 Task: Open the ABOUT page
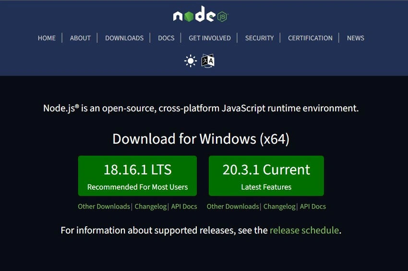tap(80, 38)
